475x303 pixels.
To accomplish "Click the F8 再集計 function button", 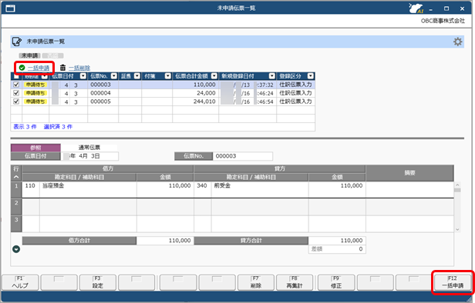I will click(295, 282).
